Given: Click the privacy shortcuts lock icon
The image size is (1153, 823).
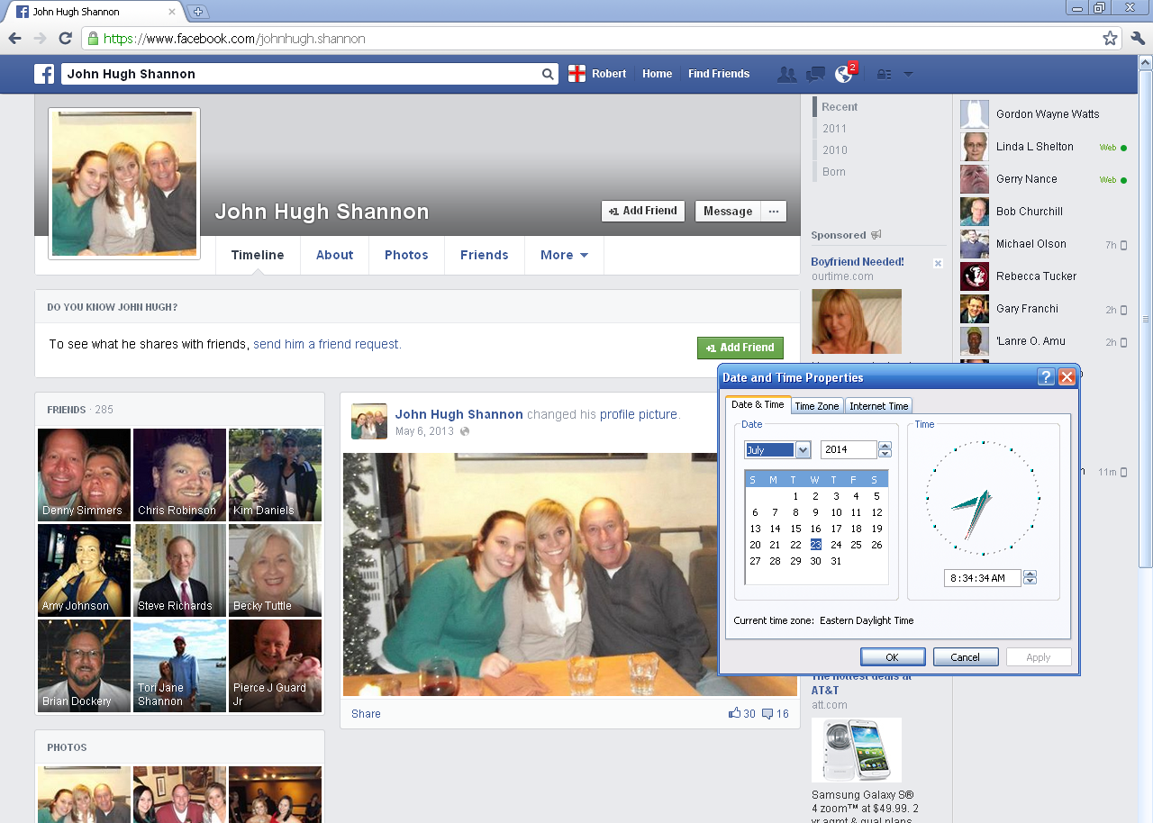Looking at the screenshot, I should (884, 75).
